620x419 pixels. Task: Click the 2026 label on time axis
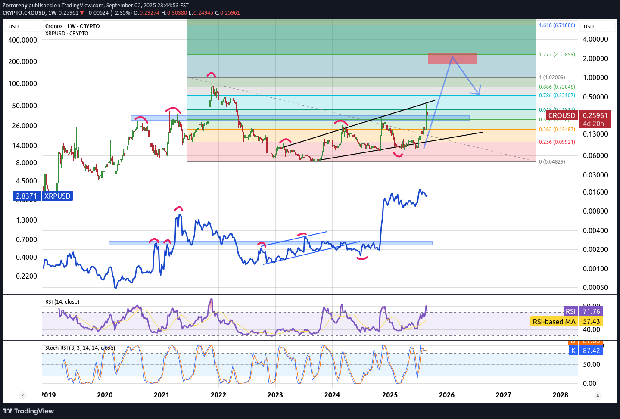pos(447,395)
